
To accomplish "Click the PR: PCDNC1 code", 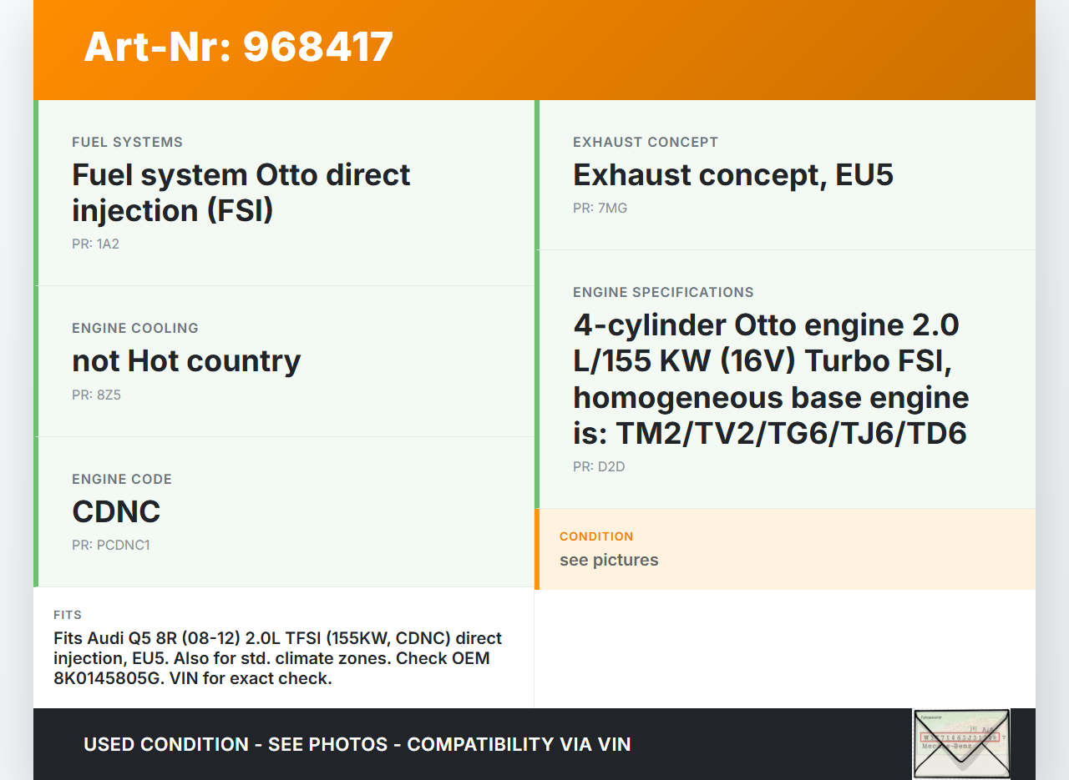I will [x=110, y=546].
